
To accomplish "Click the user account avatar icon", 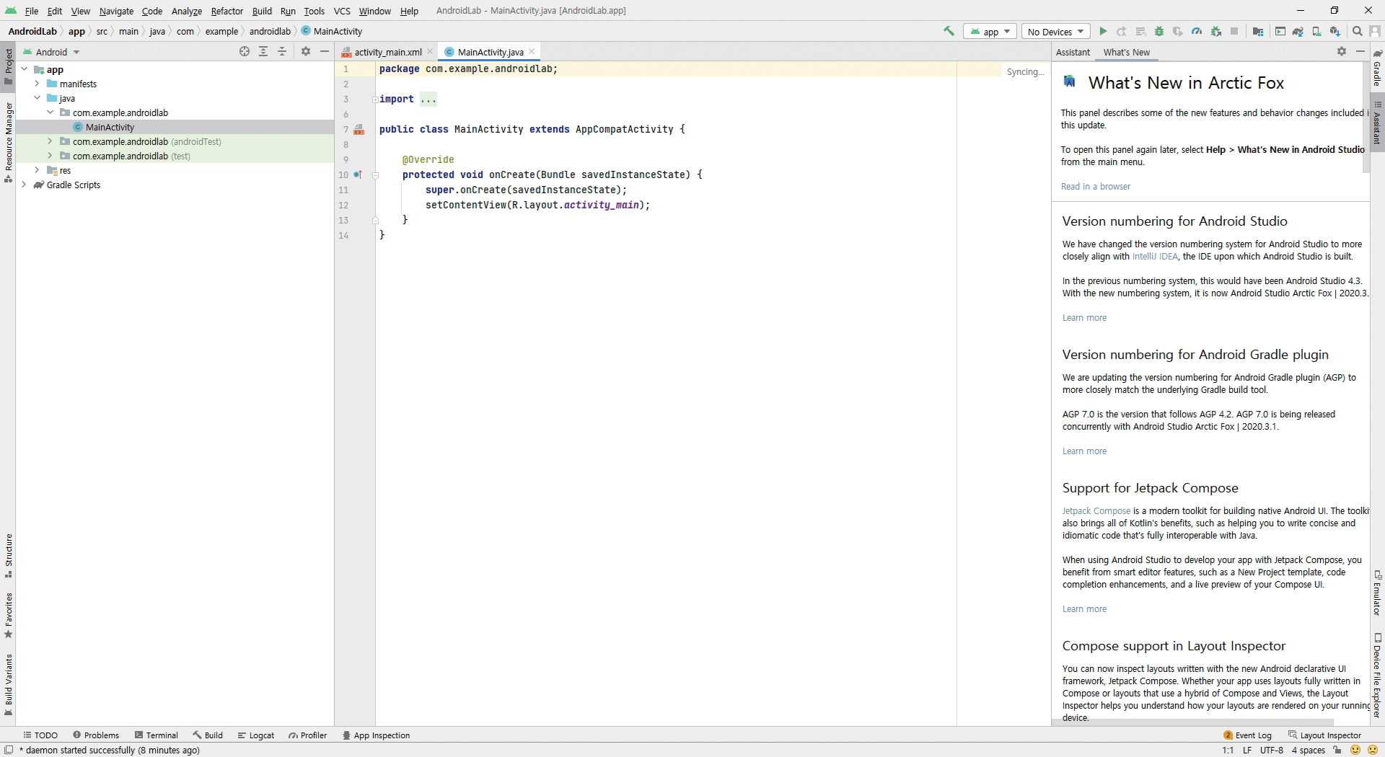I will (1375, 31).
